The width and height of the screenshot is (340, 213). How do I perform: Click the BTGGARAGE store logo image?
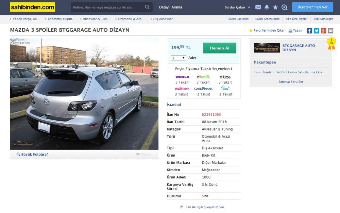pyautogui.click(x=267, y=48)
